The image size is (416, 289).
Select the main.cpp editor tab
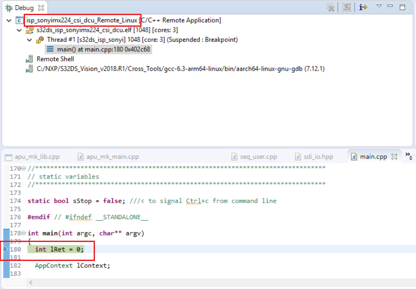(373, 157)
